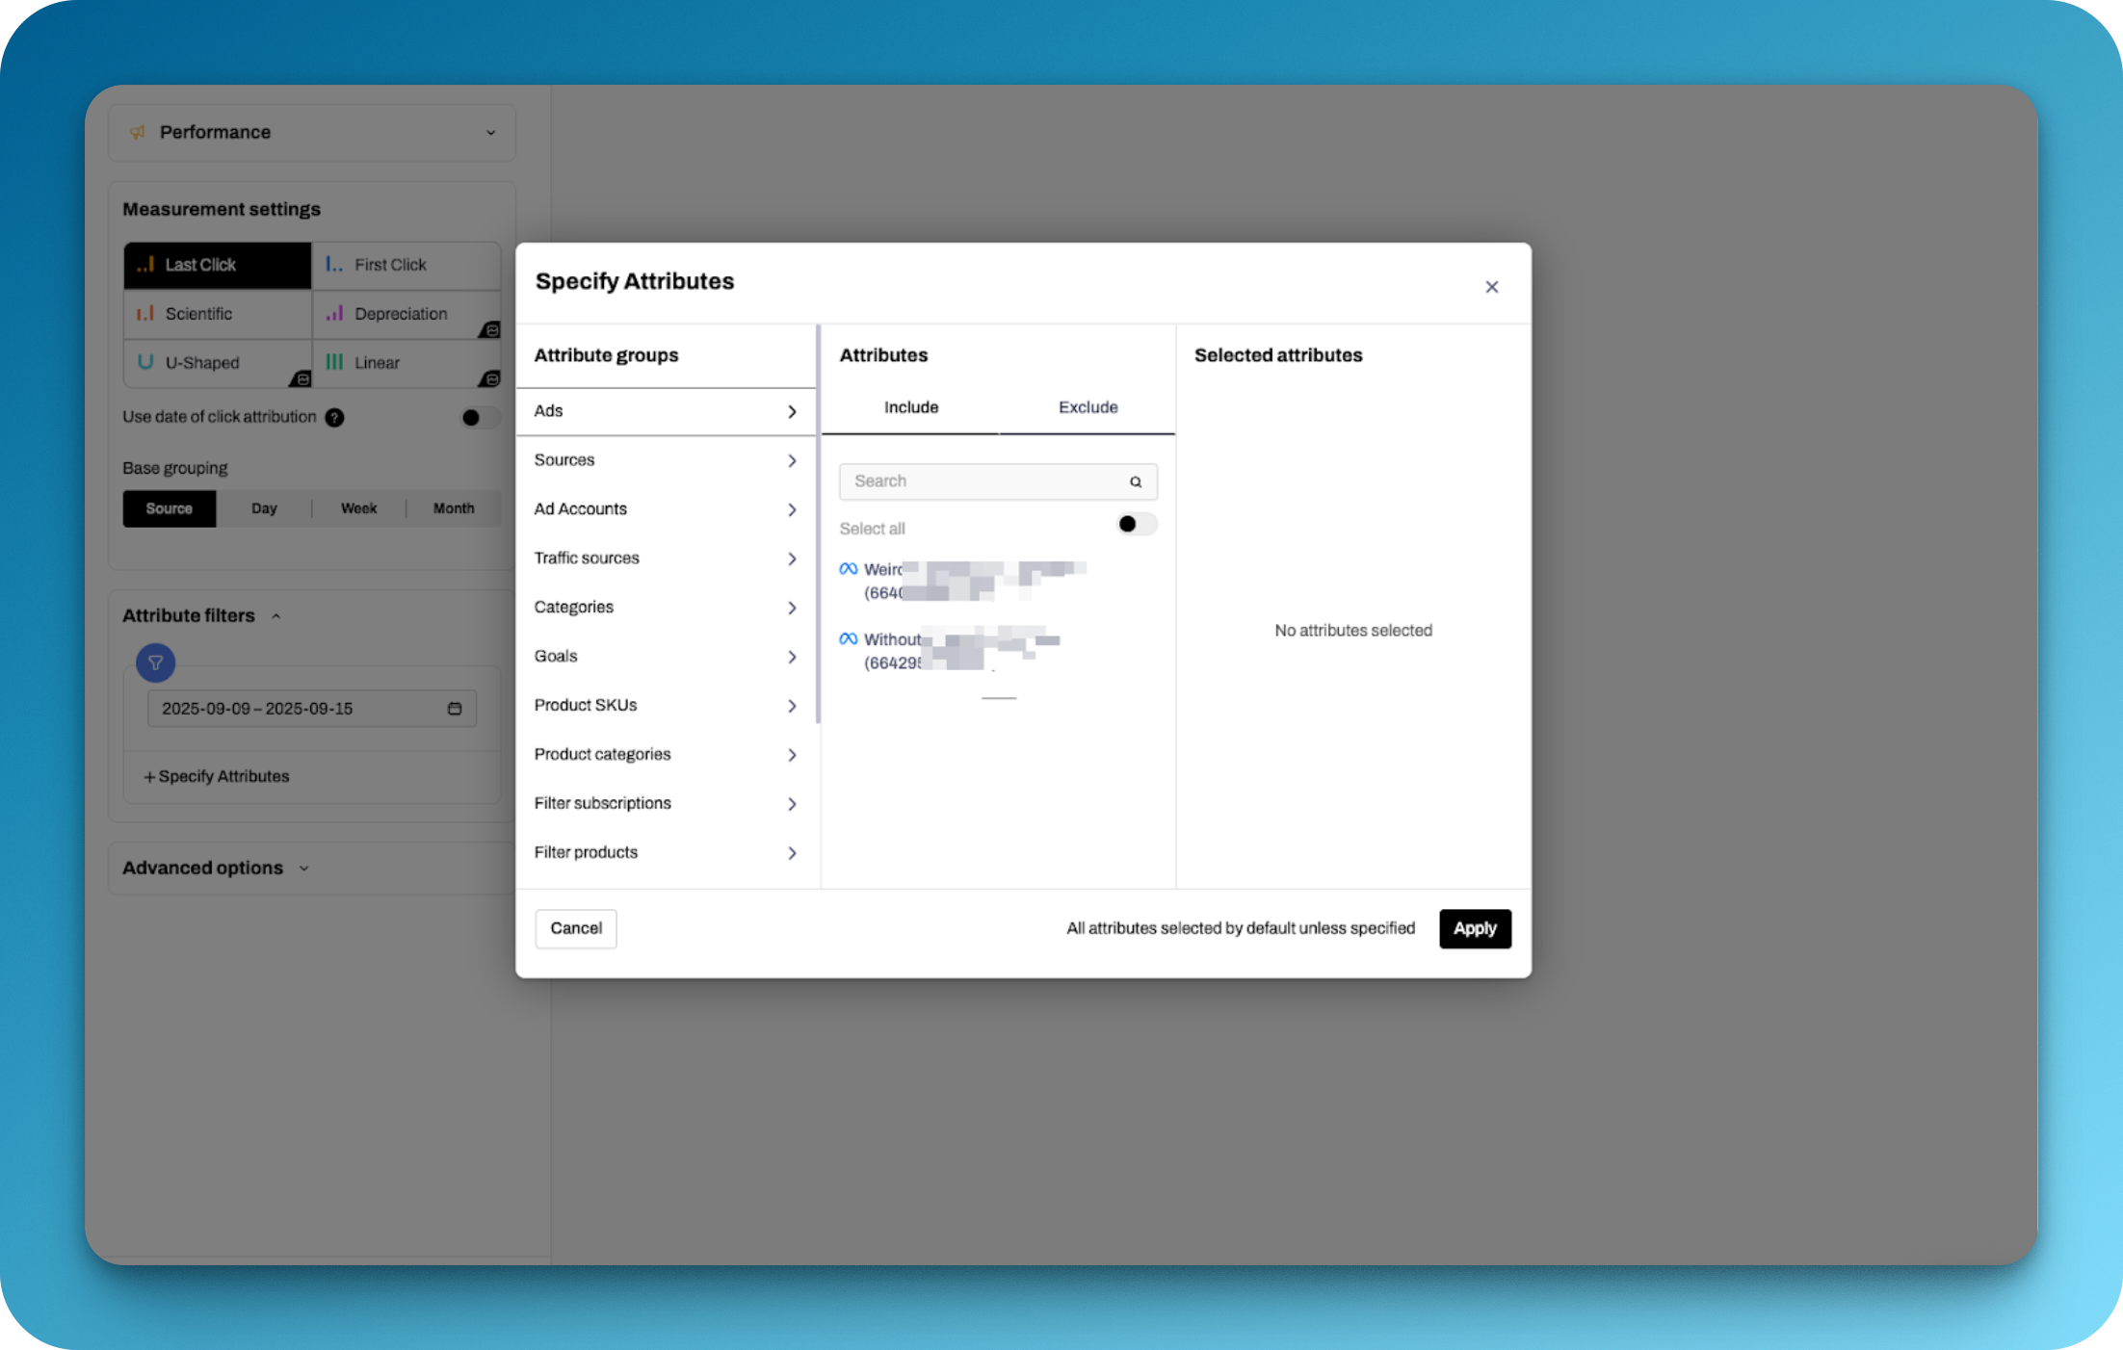Close the Specify Attributes dialog
This screenshot has width=2123, height=1350.
click(1491, 287)
